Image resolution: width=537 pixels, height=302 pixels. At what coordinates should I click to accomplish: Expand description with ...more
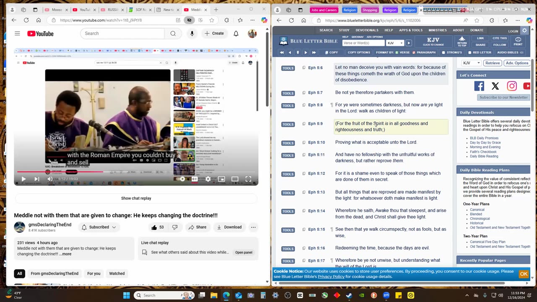(x=65, y=254)
